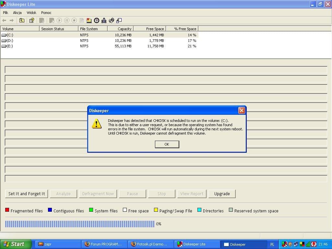Click the Set It and Forget It button

pyautogui.click(x=27, y=194)
